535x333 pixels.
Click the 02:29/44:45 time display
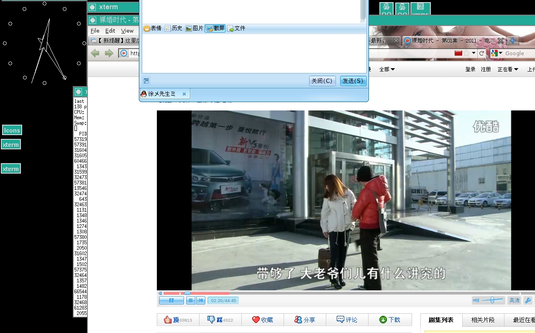223,300
